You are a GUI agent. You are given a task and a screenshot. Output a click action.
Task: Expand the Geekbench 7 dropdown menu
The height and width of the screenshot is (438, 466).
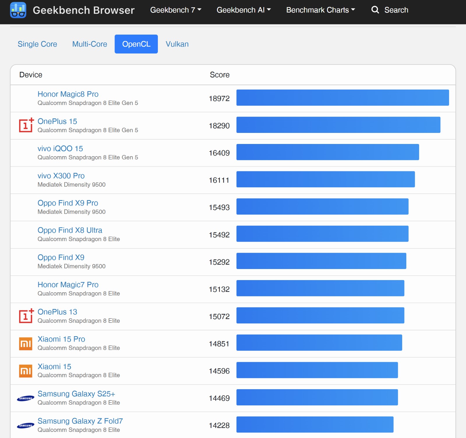click(176, 10)
